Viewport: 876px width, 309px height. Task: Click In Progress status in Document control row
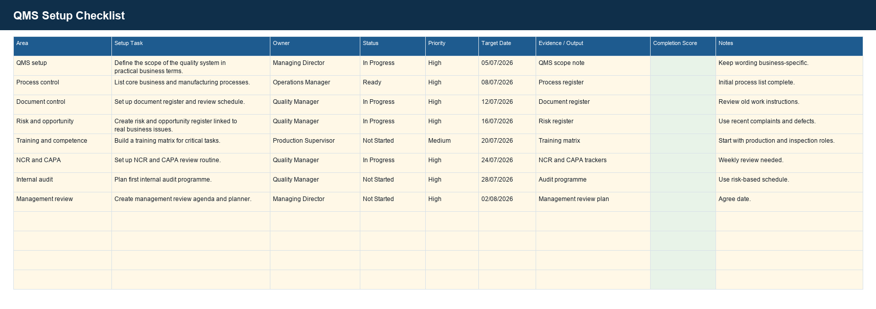393,104
